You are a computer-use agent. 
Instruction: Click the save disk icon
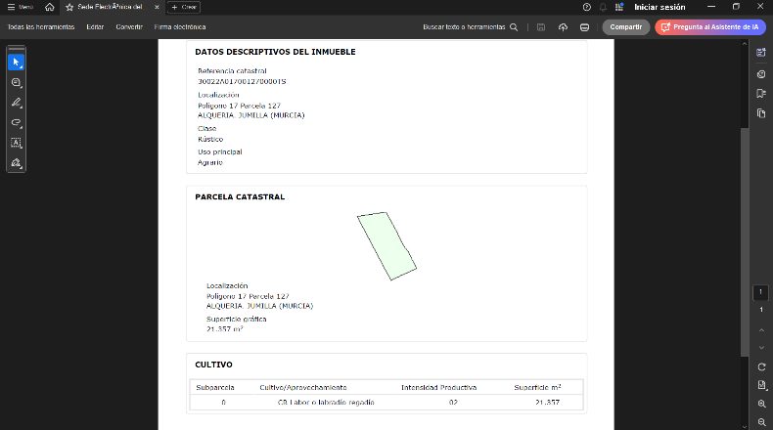[541, 27]
